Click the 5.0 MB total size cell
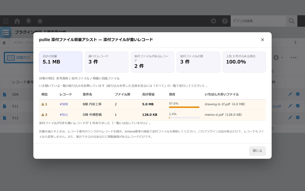Screen dimensions: 305x191 [x=148, y=104]
